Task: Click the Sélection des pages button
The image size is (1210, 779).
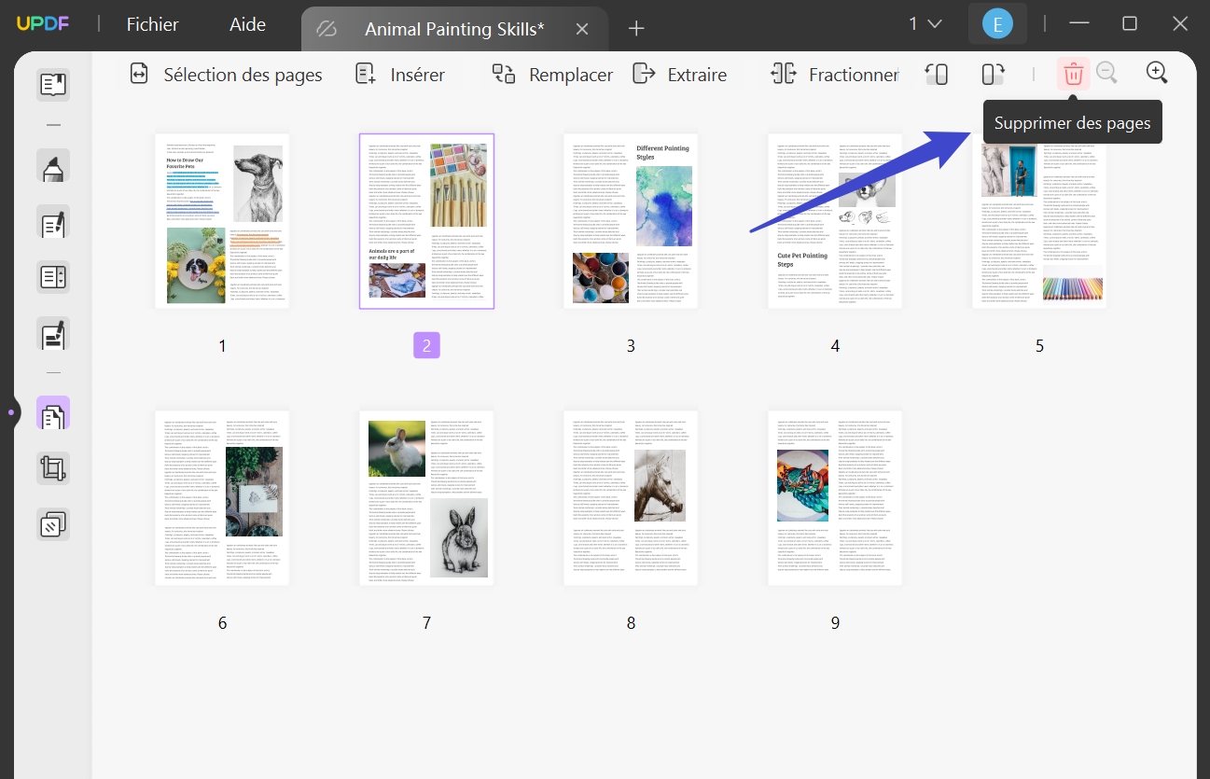Action: pos(225,74)
